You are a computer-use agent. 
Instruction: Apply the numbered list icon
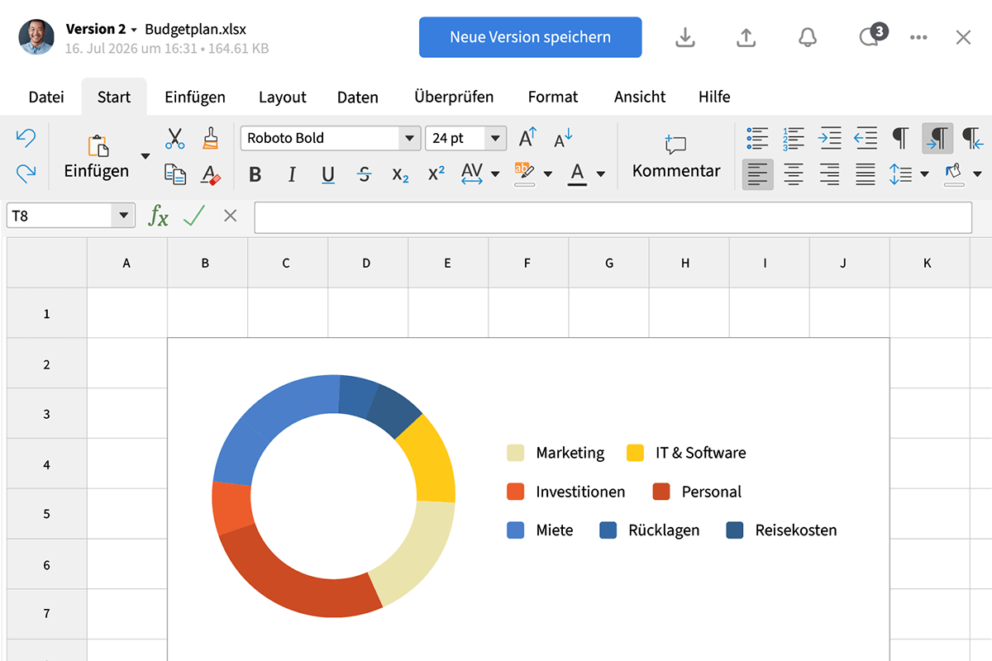pyautogui.click(x=793, y=138)
